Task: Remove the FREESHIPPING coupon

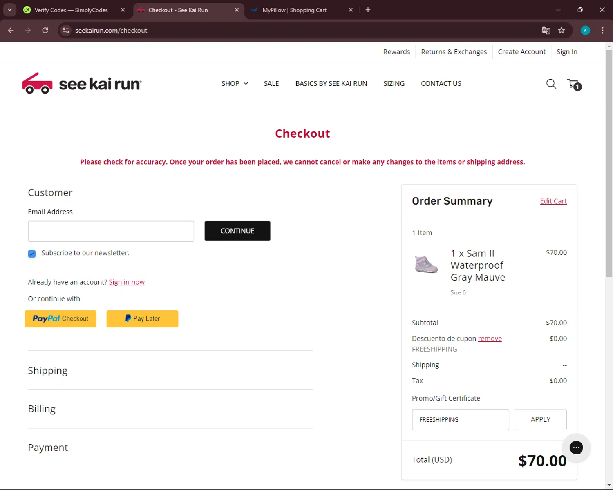Action: [490, 339]
